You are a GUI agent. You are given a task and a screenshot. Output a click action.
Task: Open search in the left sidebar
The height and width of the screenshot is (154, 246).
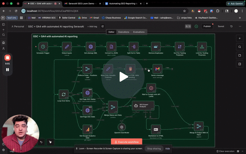pos(3,35)
